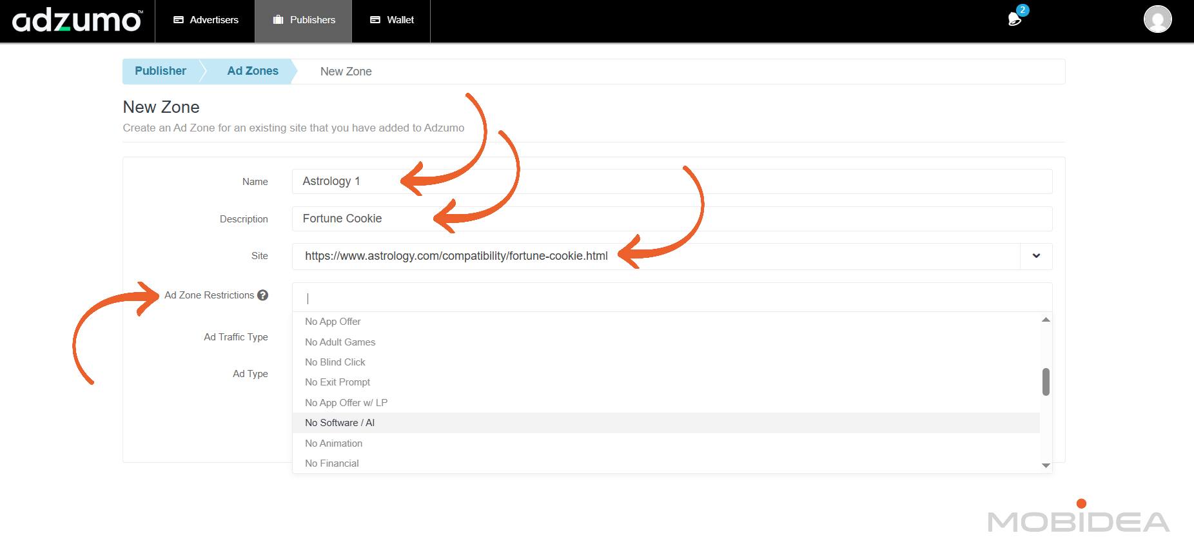Switch to the Publishers tab
The height and width of the screenshot is (555, 1194).
coord(304,20)
